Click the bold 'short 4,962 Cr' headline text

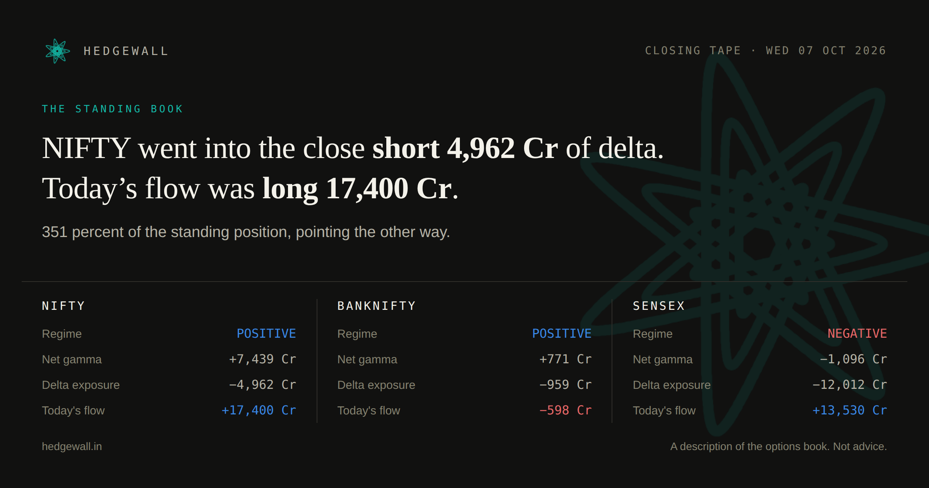coord(465,148)
